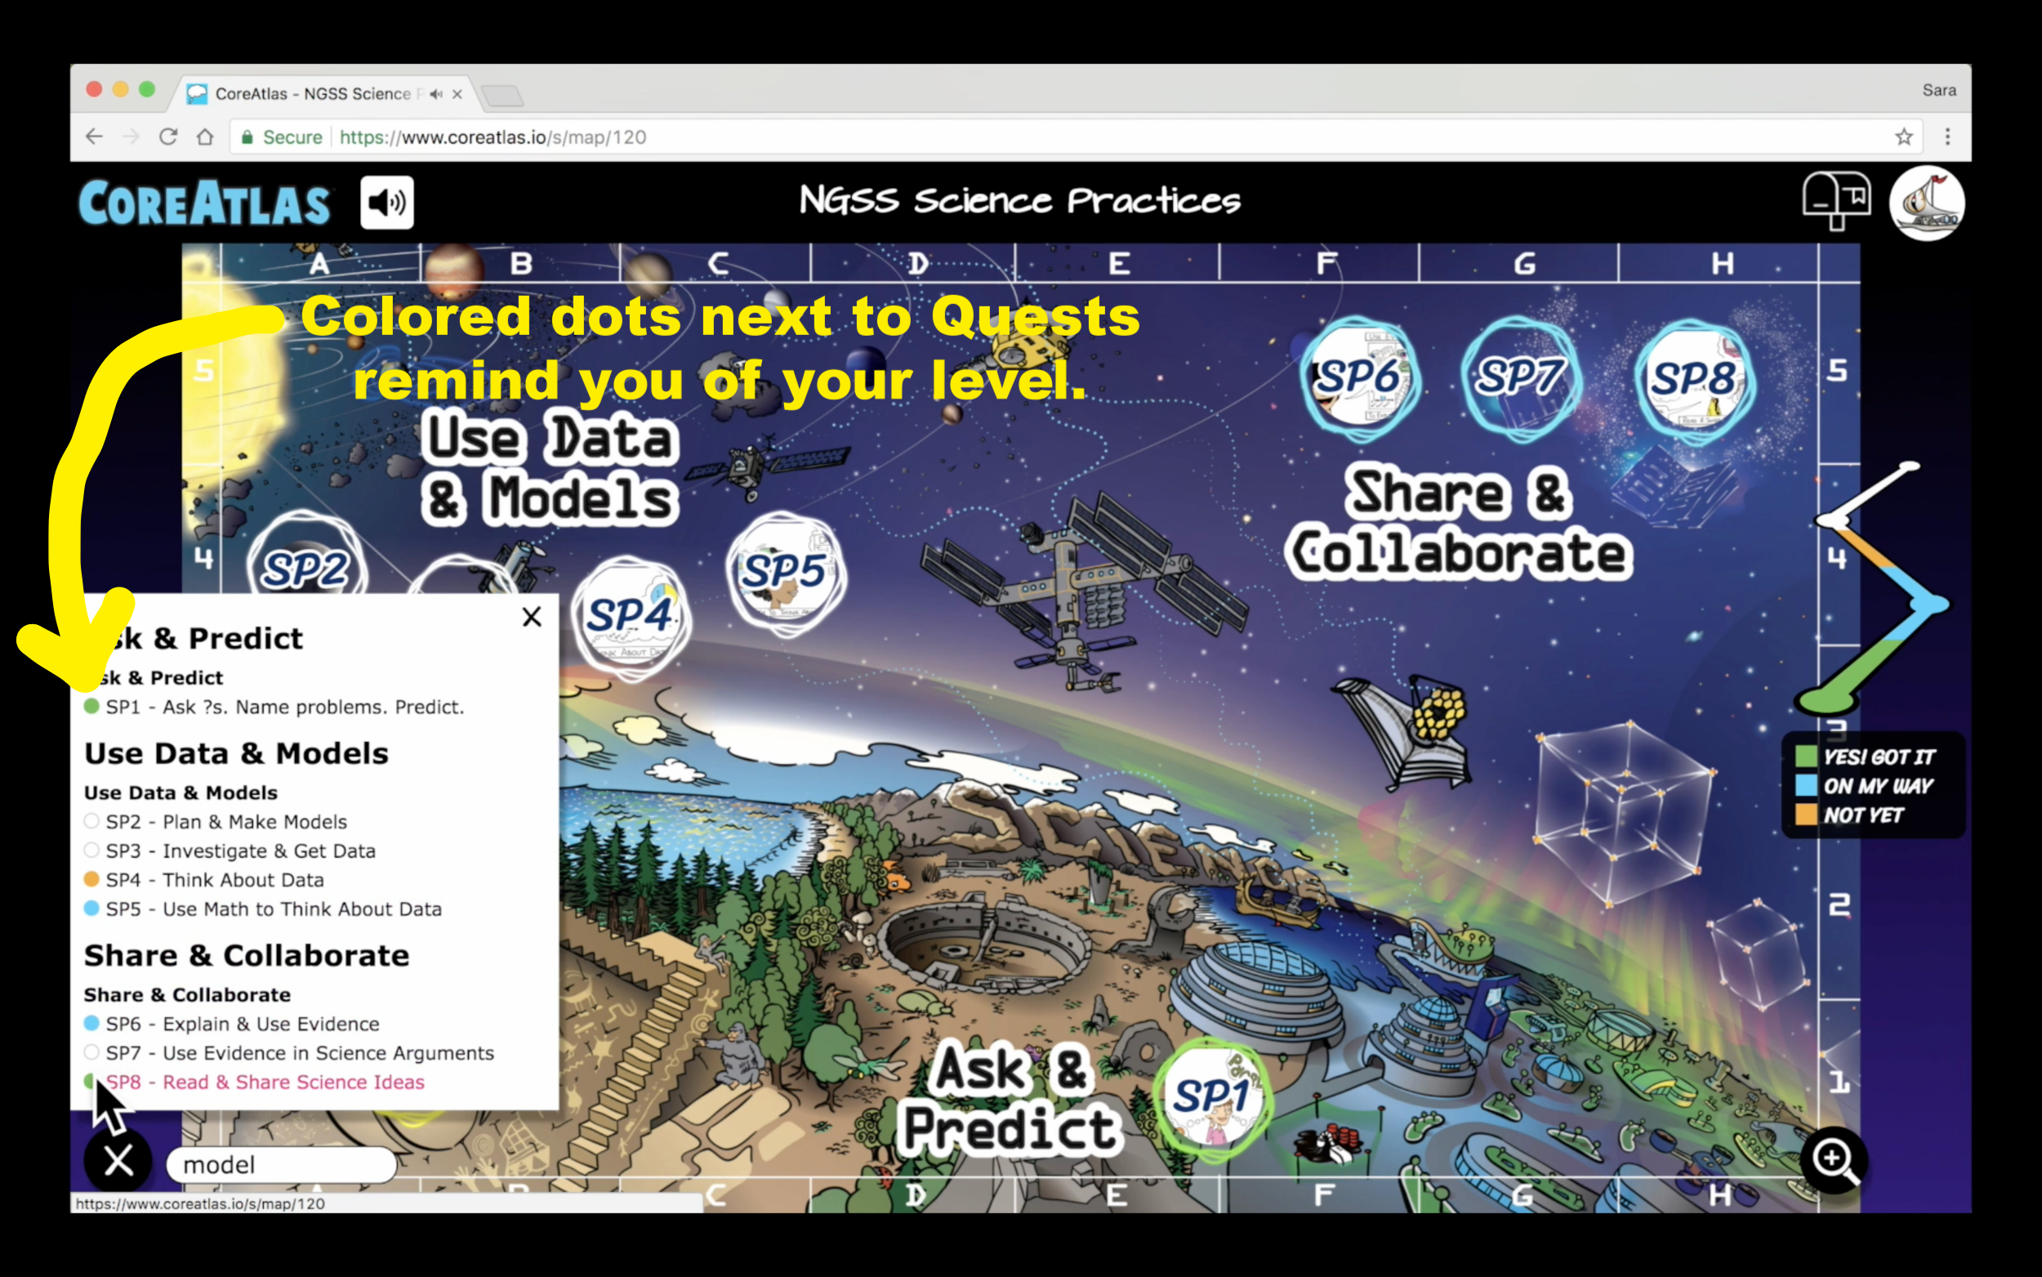
Task: Toggle the speaker sound button
Action: (x=386, y=203)
